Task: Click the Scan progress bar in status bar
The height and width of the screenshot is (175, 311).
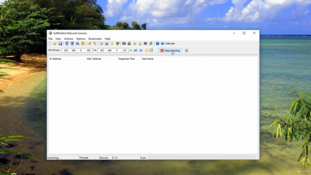Action: point(202,157)
